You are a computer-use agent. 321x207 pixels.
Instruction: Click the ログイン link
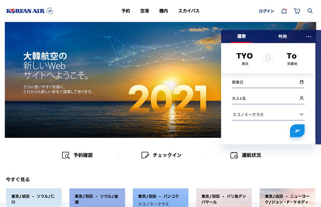point(266,11)
